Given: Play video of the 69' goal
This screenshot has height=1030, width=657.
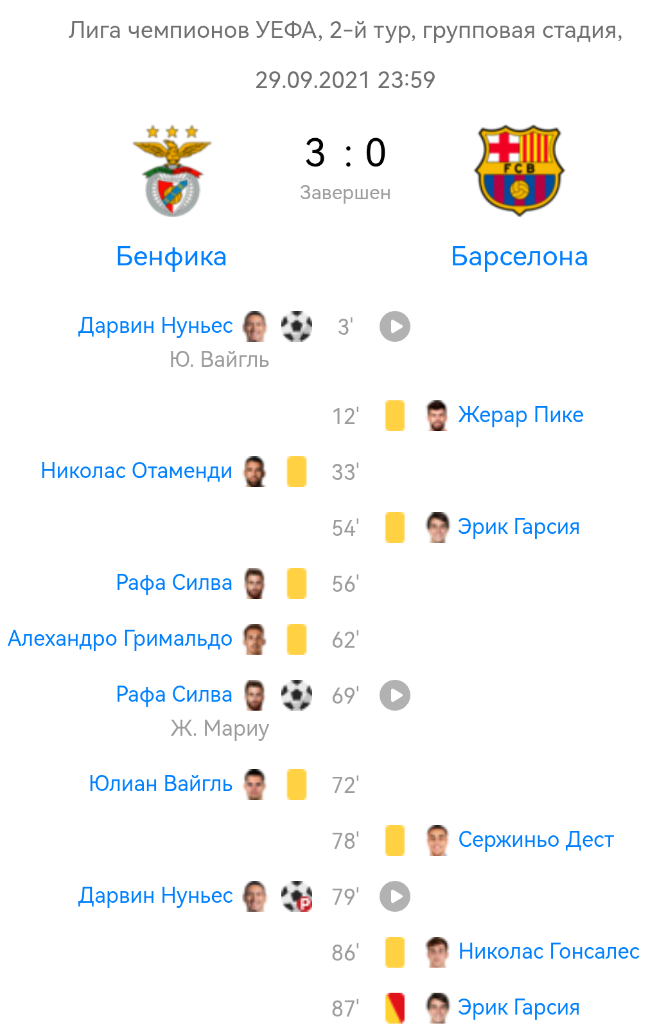Looking at the screenshot, I should 394,695.
